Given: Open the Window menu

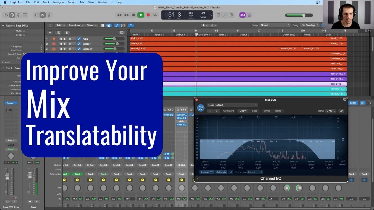Looking at the screenshot, I should tap(103, 2).
